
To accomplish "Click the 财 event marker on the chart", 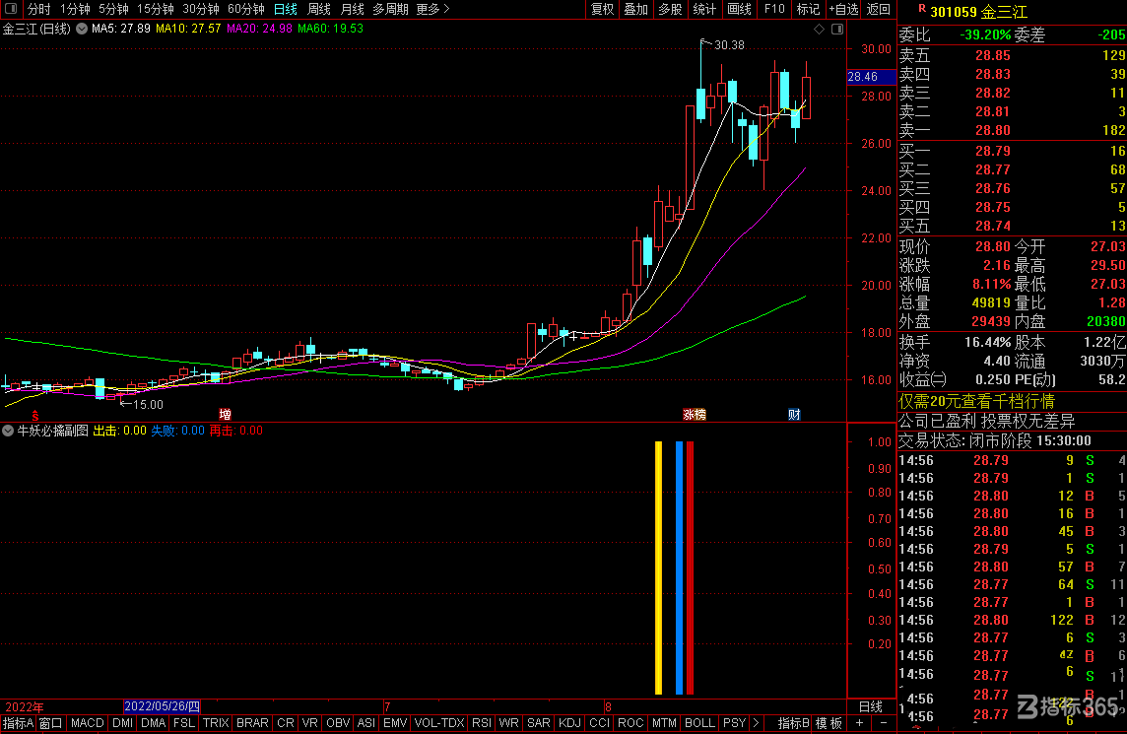I will pyautogui.click(x=794, y=414).
